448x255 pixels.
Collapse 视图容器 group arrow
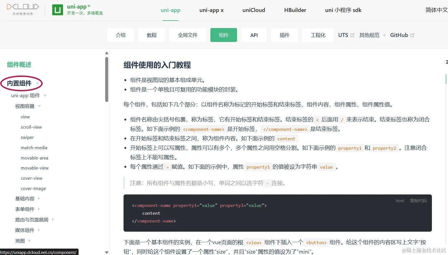pos(39,106)
